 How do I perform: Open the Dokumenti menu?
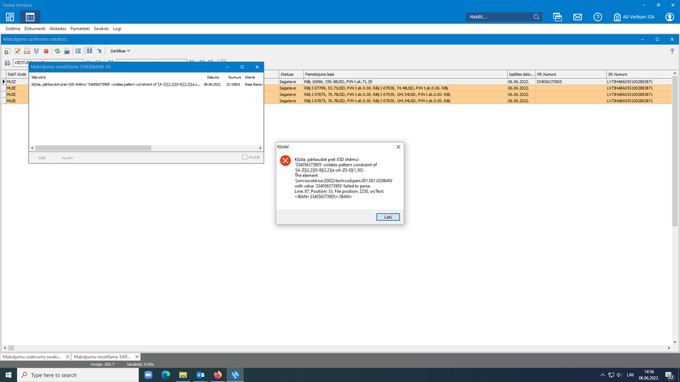35,29
